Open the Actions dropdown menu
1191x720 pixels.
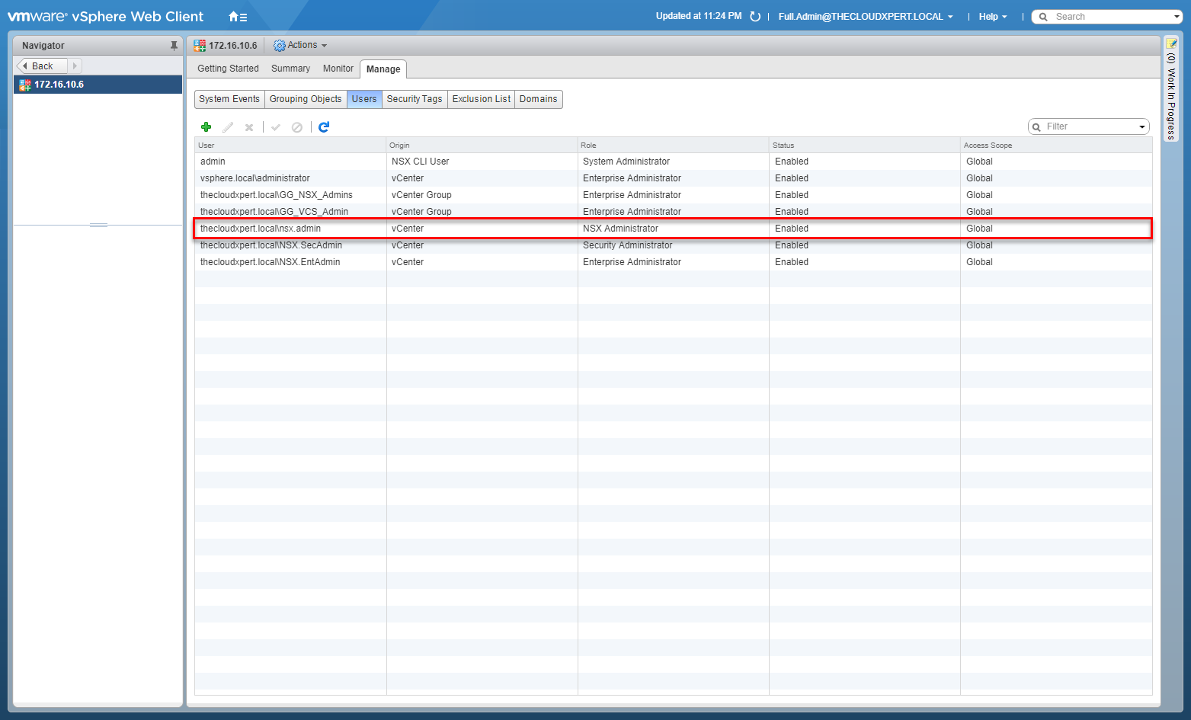[300, 46]
